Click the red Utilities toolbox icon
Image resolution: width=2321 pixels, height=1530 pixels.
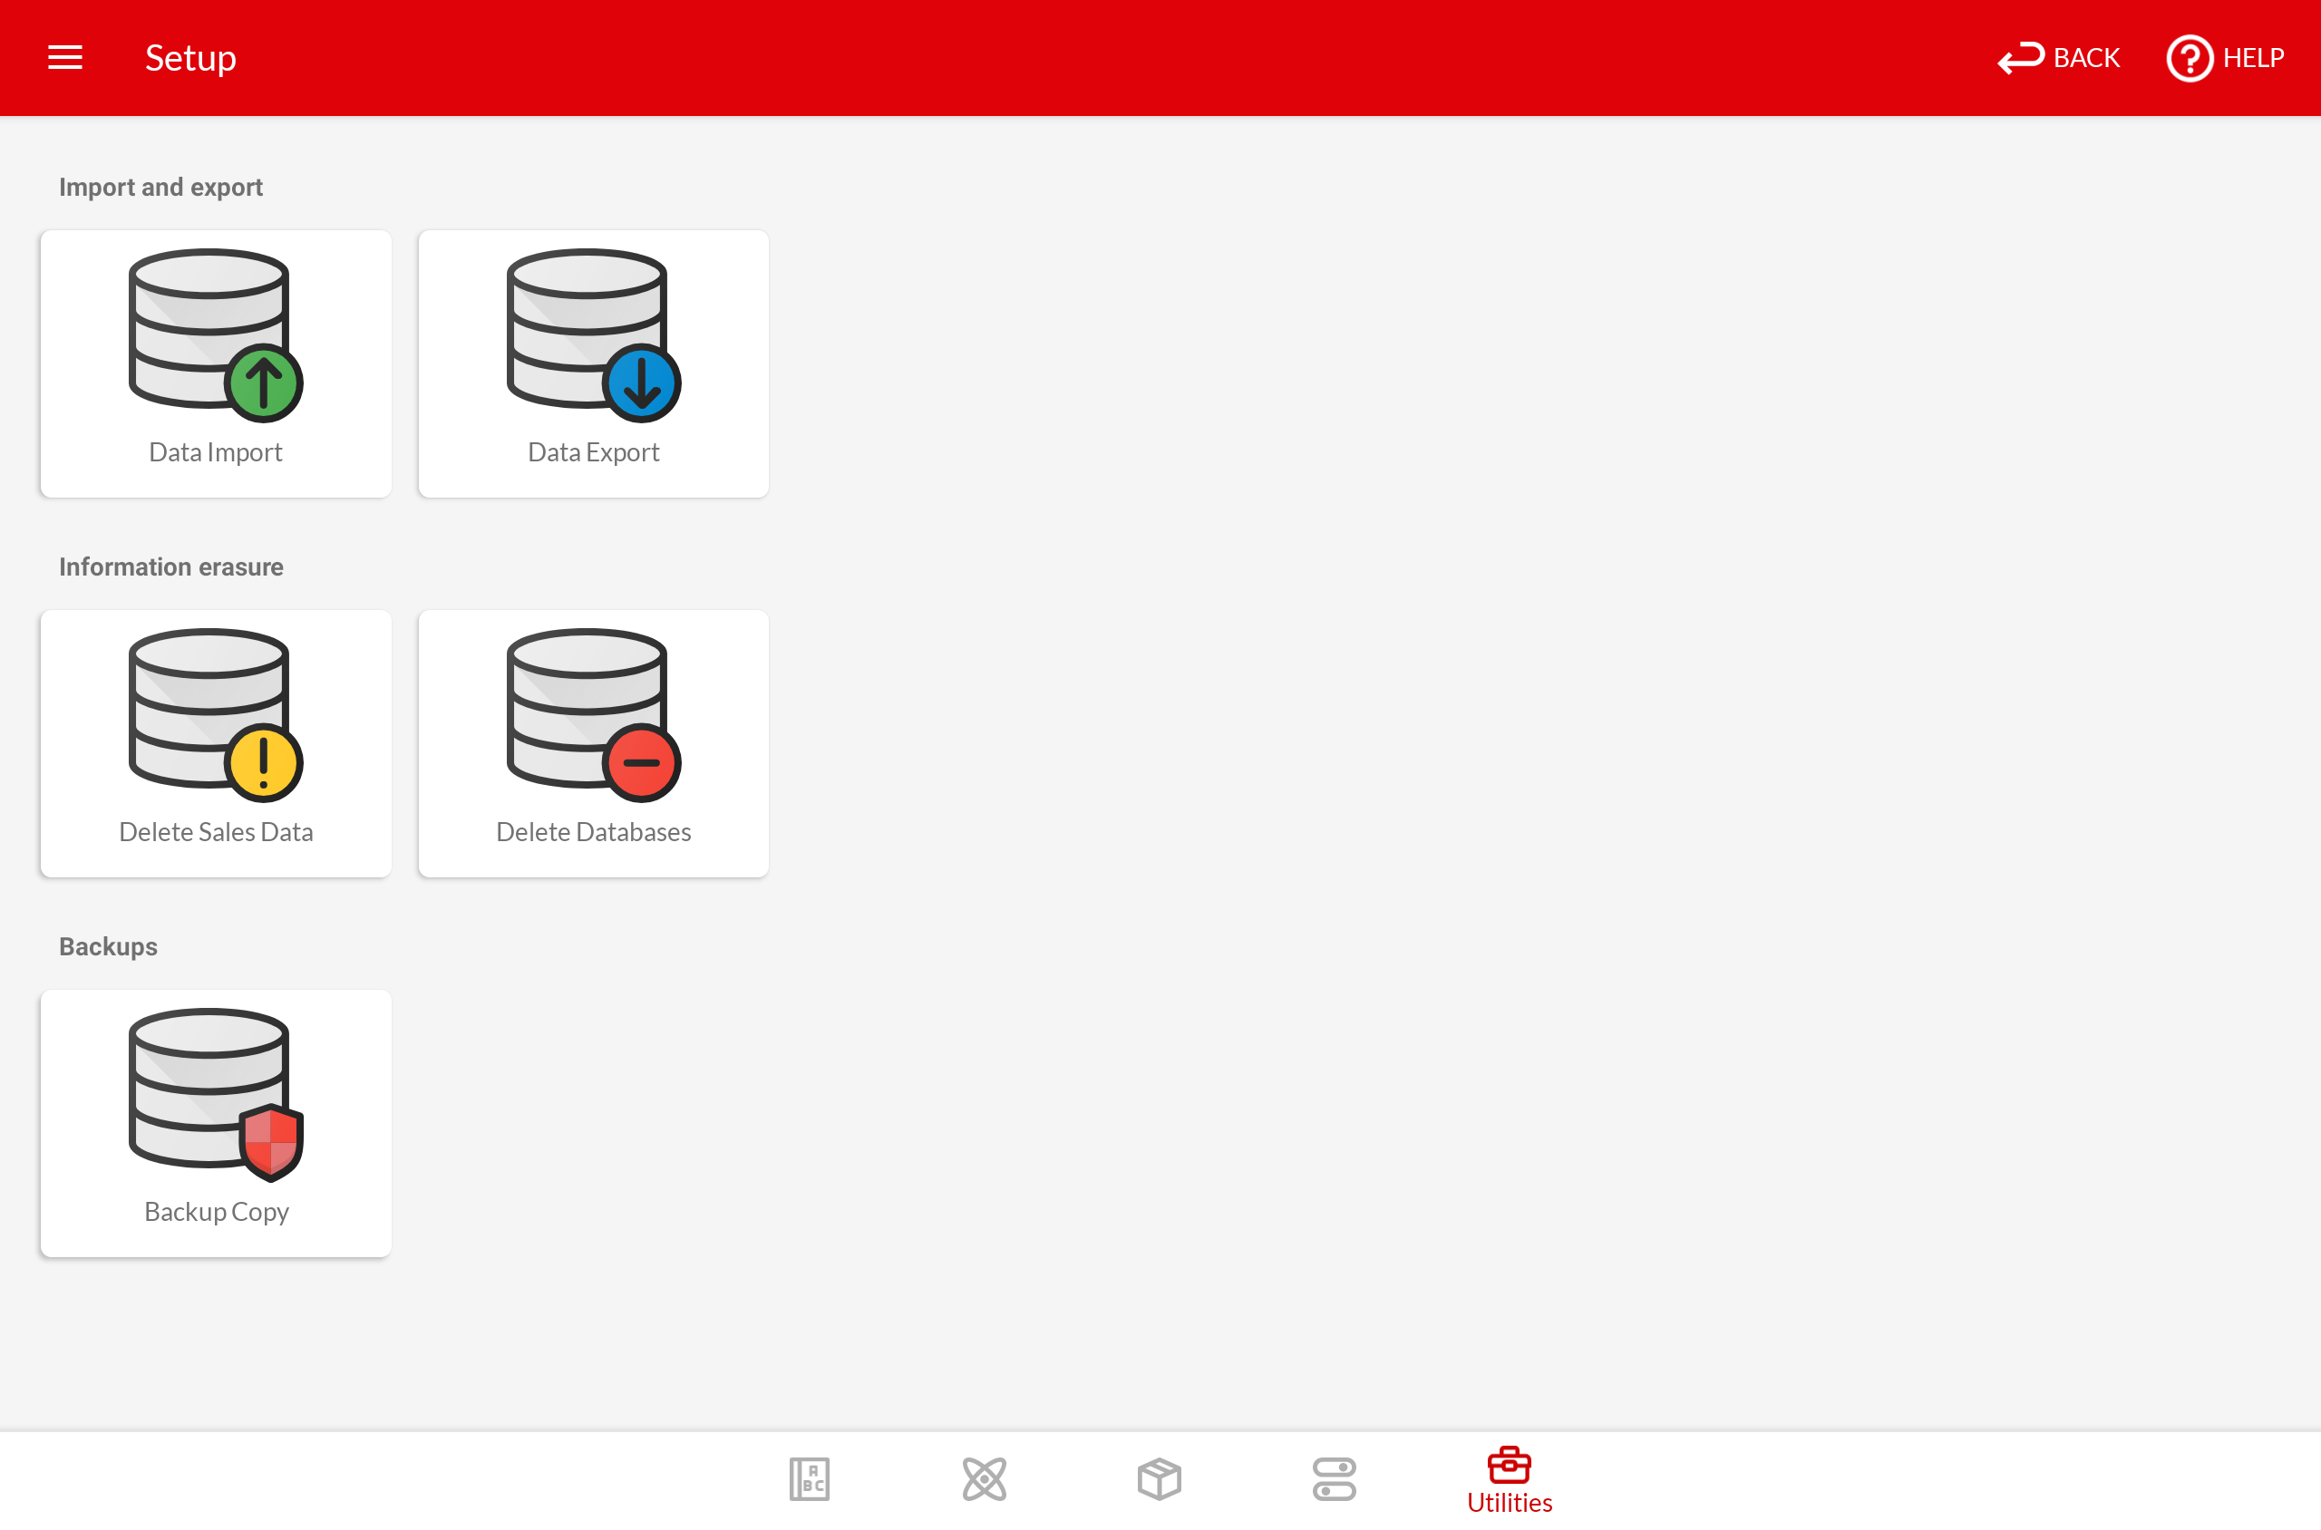(x=1509, y=1465)
